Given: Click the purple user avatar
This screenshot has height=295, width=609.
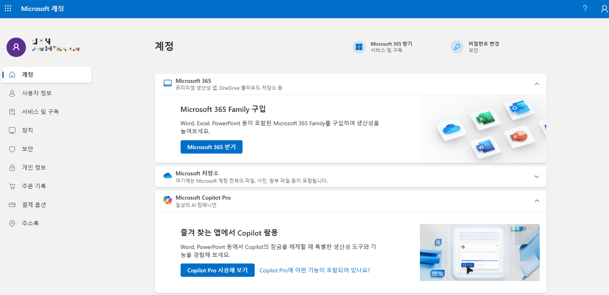Looking at the screenshot, I should 16,47.
